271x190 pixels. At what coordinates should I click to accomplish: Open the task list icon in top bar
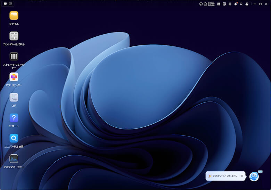tap(230, 4)
